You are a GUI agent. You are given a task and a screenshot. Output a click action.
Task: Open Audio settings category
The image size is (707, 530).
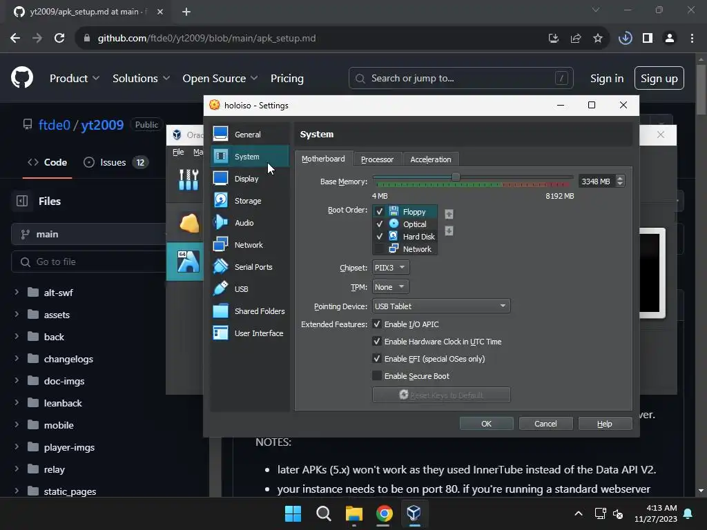pyautogui.click(x=249, y=223)
